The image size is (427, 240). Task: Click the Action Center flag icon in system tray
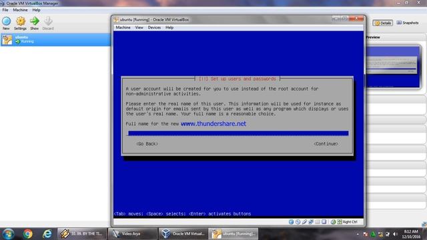point(366,234)
